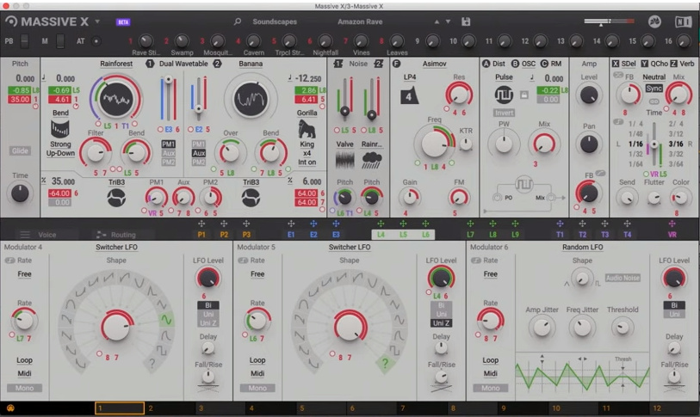Toggle Invert on Pulse oscillator
The image size is (700, 417).
(504, 113)
